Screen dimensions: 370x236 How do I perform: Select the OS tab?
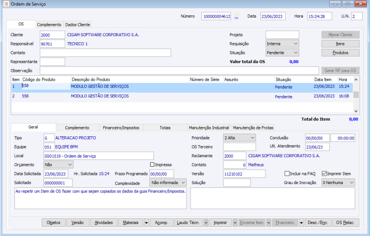pyautogui.click(x=21, y=24)
